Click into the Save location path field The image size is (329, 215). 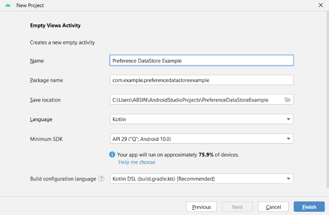click(x=197, y=100)
